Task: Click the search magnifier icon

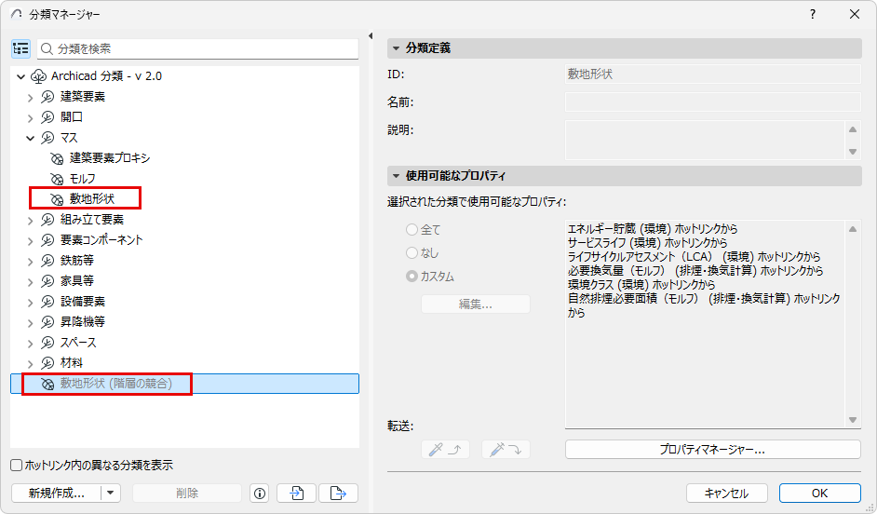Action: click(47, 49)
